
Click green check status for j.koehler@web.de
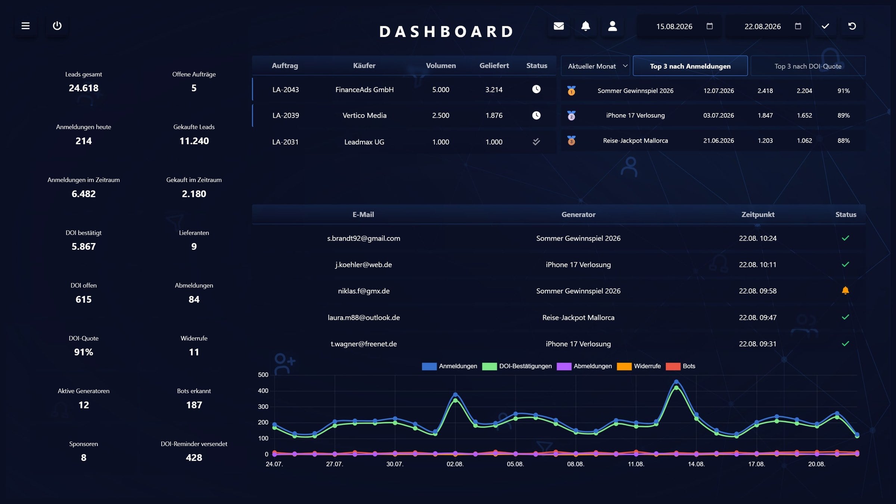click(846, 264)
